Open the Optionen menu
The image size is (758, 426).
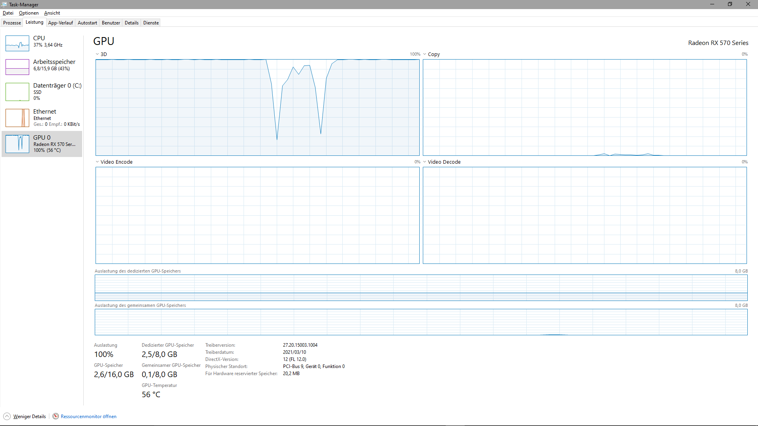[28, 13]
